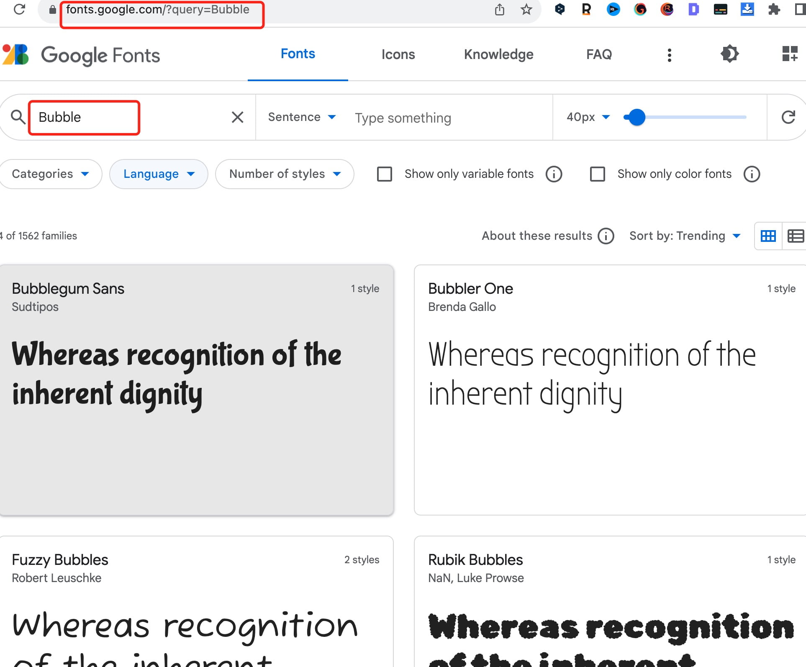The height and width of the screenshot is (667, 806).
Task: Enable Show only color fonts checkbox
Action: tap(597, 174)
